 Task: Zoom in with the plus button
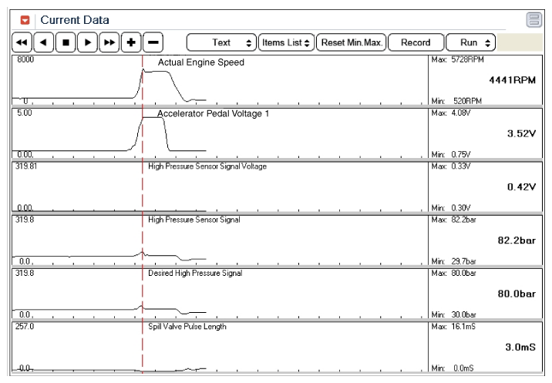pyautogui.click(x=131, y=42)
